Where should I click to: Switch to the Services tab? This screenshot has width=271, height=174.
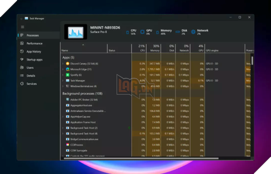pyautogui.click(x=39, y=84)
